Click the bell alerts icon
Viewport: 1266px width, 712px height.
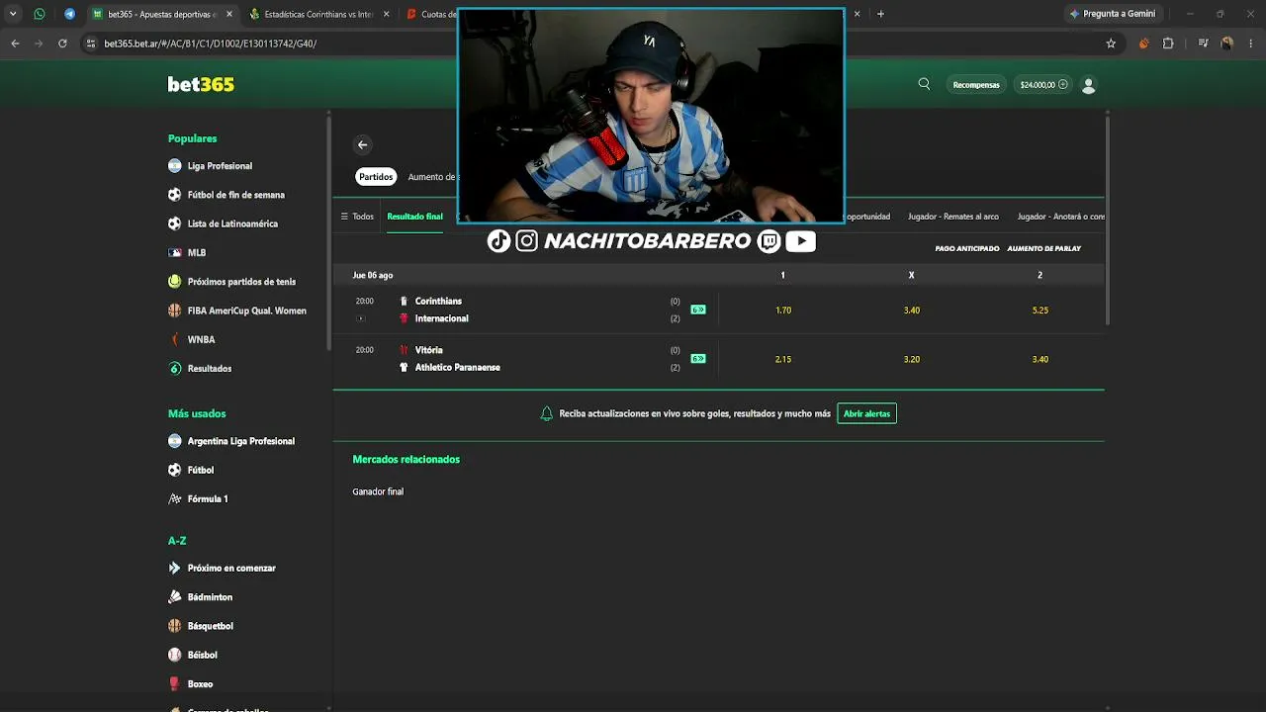(x=546, y=413)
